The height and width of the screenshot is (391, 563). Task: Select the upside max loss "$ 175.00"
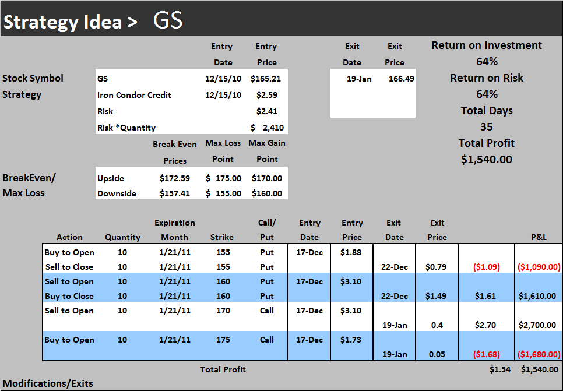click(x=223, y=178)
